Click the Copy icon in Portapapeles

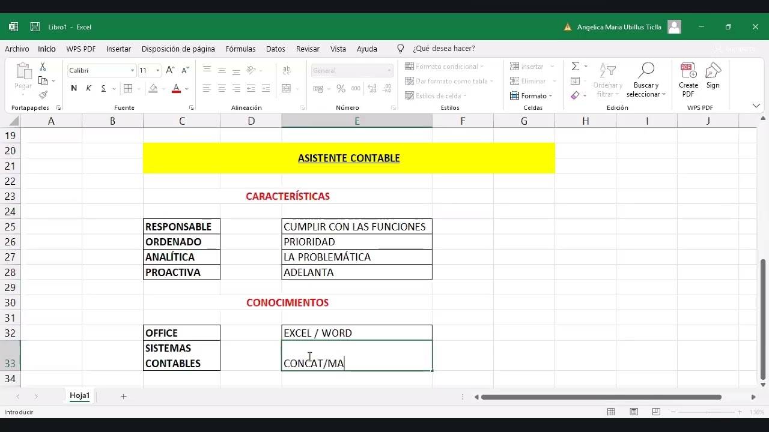[x=43, y=81]
